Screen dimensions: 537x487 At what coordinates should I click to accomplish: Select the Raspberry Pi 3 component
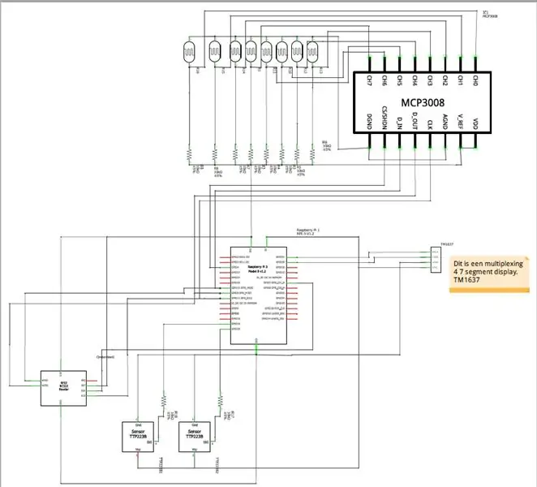[259, 295]
